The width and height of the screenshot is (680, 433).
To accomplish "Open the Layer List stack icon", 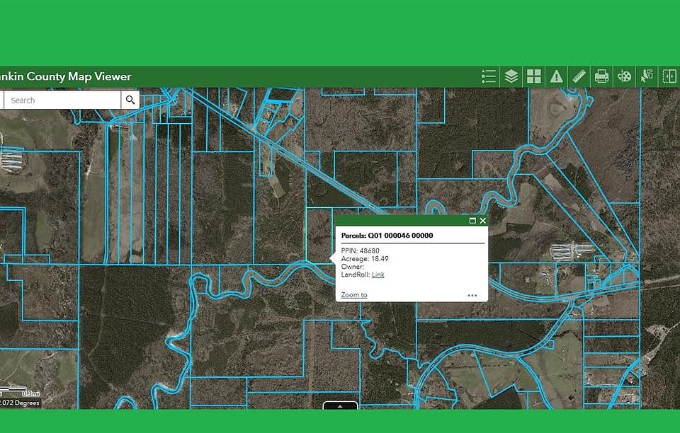I will pyautogui.click(x=511, y=76).
